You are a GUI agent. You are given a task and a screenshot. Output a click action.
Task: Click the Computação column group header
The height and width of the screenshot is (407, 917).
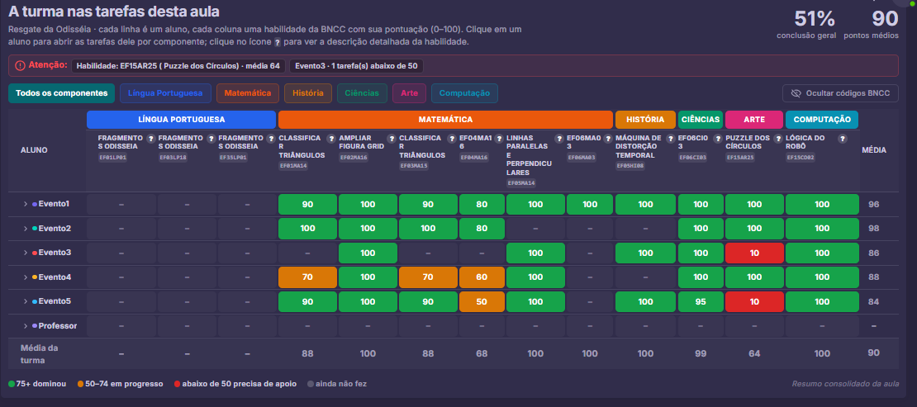[822, 119]
